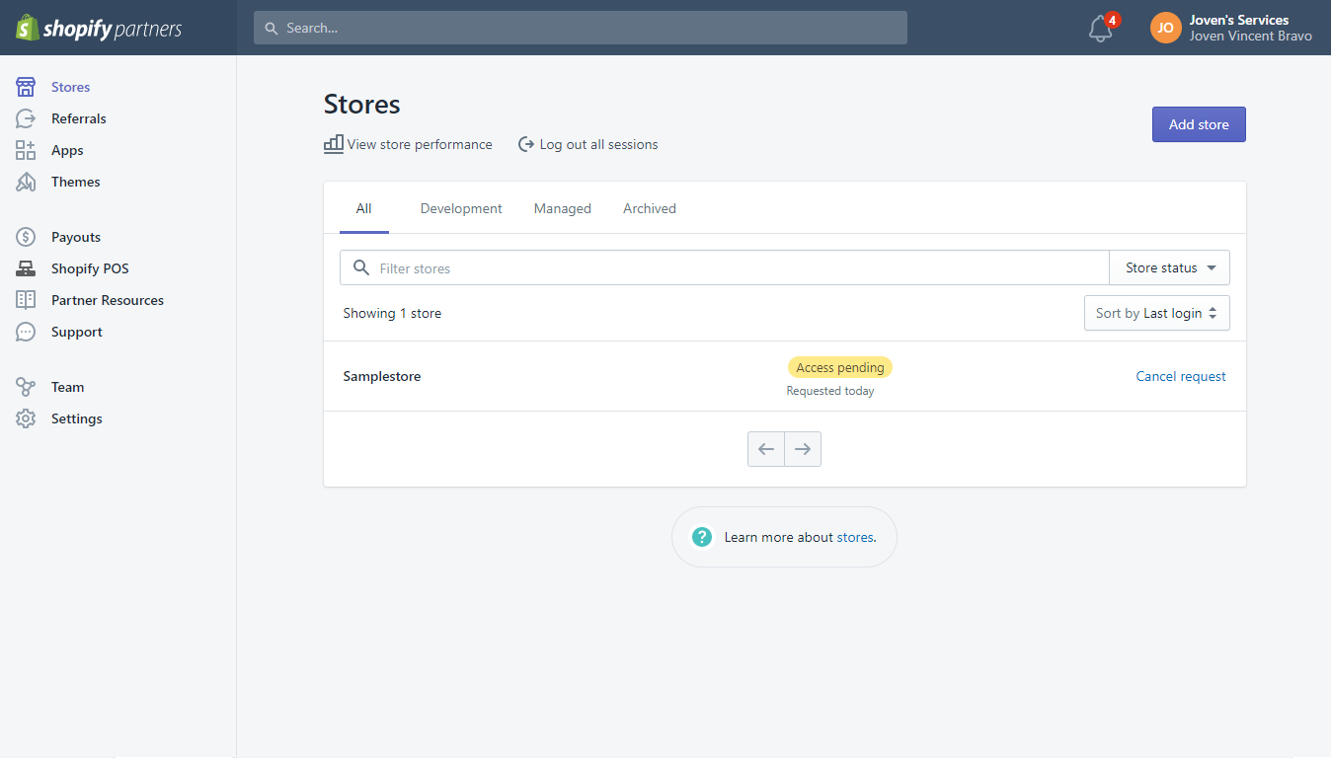This screenshot has height=758, width=1331.
Task: Click the Payouts dollar icon
Action: (26, 237)
